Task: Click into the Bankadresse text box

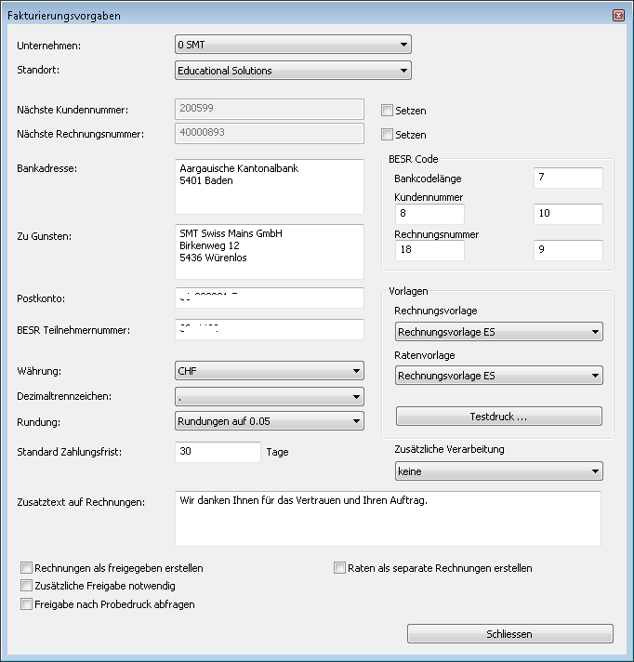Action: pos(269,186)
